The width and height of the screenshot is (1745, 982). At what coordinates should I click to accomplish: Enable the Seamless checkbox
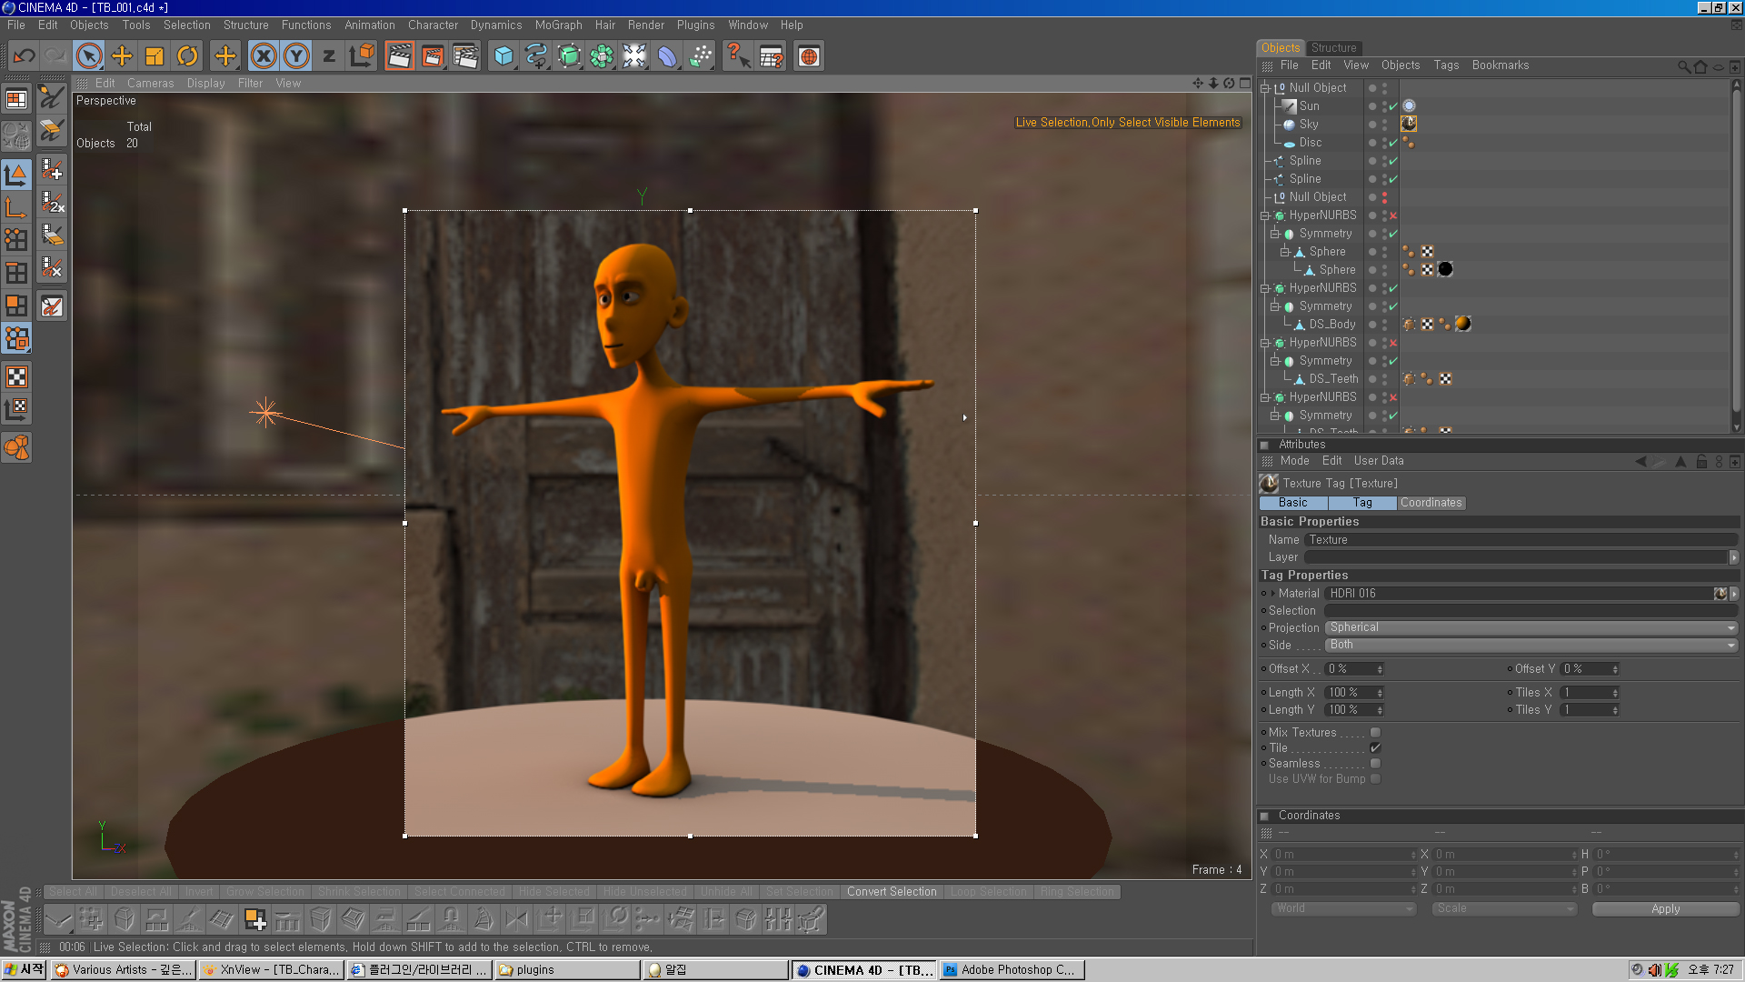pos(1375,764)
